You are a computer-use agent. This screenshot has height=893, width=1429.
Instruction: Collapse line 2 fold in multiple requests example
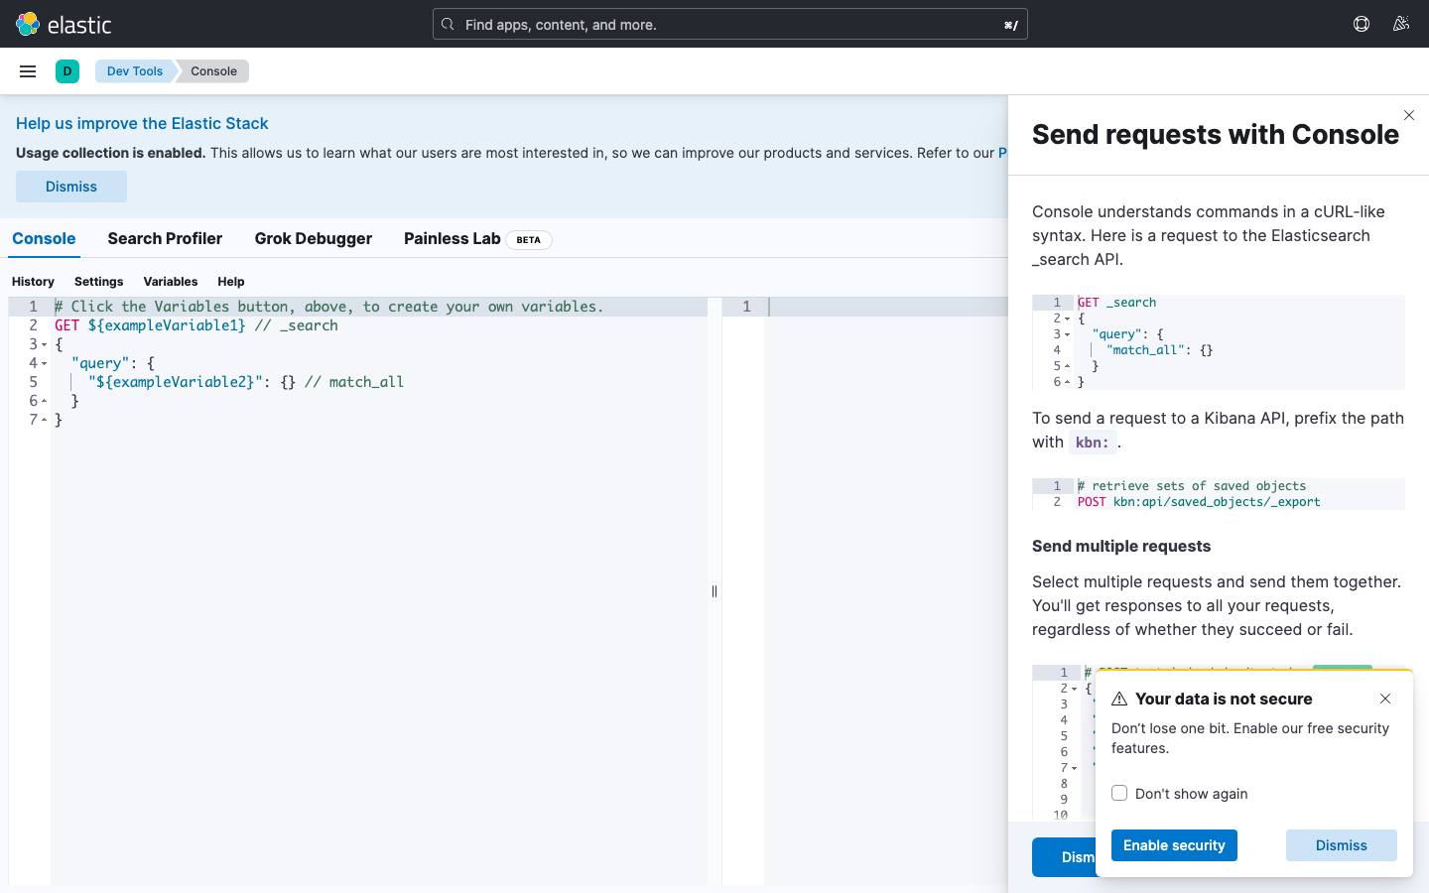[1074, 690]
